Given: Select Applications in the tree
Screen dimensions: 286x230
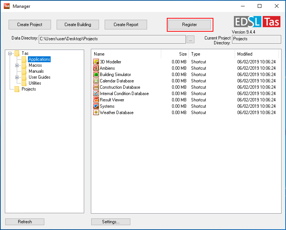Looking at the screenshot, I should (39, 59).
